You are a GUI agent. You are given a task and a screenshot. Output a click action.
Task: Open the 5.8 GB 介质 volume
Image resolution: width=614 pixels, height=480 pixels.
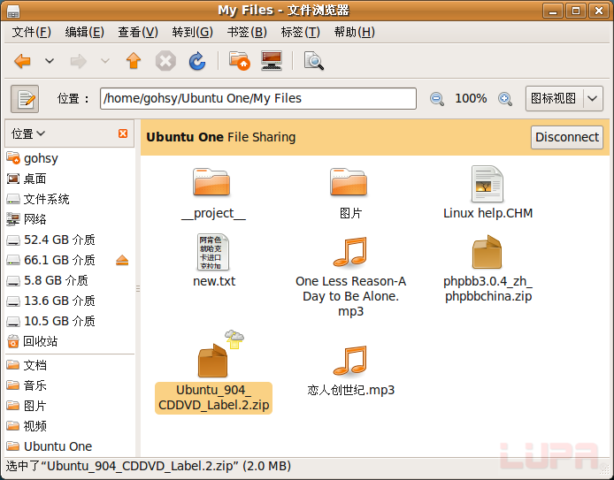click(70, 280)
